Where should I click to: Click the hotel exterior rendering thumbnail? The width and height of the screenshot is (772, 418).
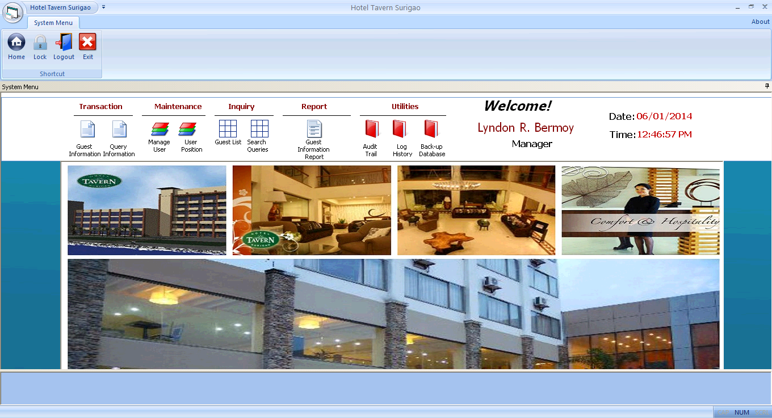pyautogui.click(x=147, y=210)
